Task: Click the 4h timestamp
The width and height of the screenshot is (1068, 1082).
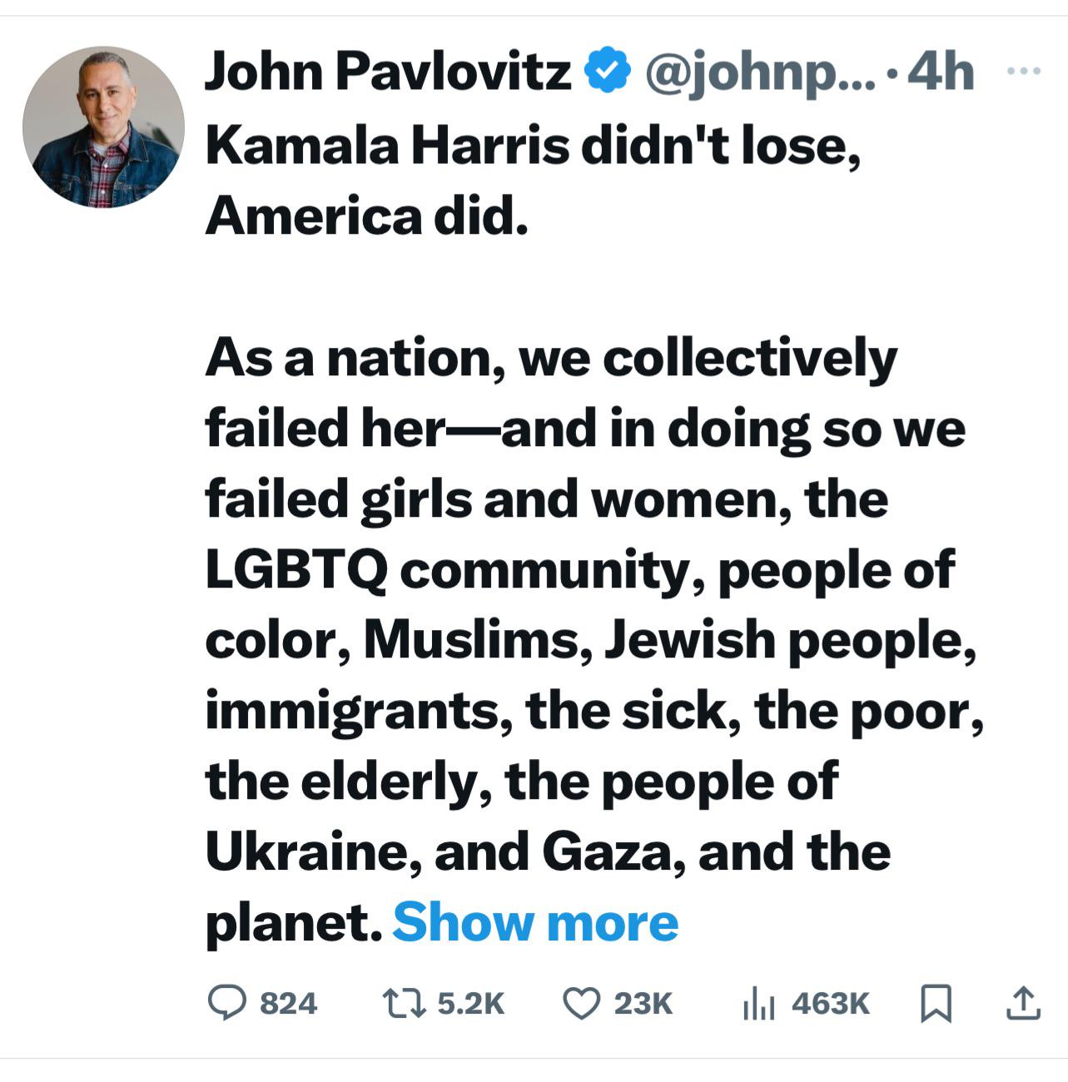Action: 940,72
